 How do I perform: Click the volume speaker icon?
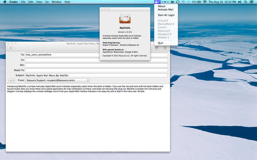240,2
